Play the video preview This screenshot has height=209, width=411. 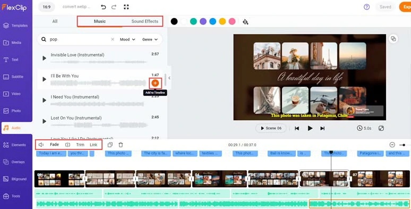point(310,128)
